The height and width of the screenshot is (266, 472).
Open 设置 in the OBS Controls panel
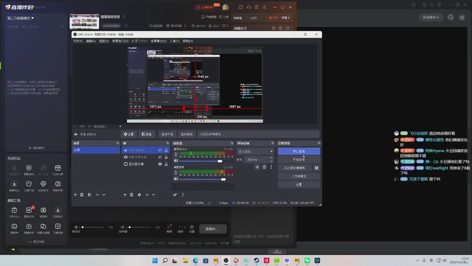[299, 184]
